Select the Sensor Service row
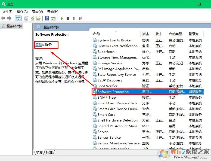 click(x=148, y=137)
